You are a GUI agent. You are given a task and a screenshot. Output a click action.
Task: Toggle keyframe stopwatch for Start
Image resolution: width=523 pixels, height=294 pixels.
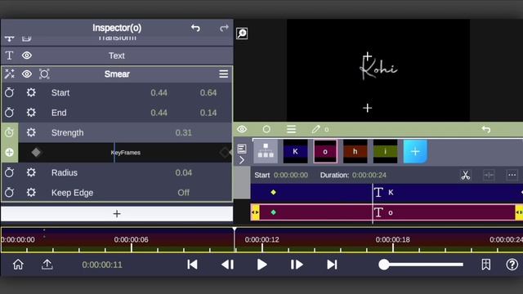point(9,92)
